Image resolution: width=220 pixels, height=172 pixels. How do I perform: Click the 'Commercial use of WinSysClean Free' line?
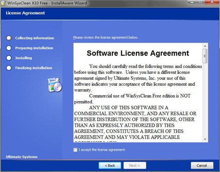[140, 96]
